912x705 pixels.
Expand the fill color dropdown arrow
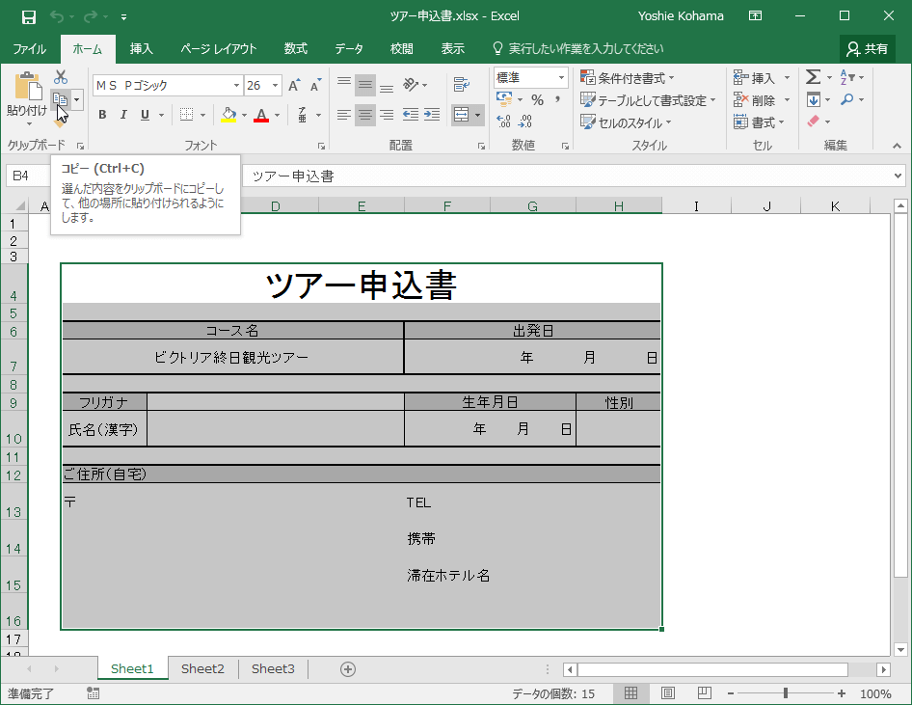coord(244,115)
